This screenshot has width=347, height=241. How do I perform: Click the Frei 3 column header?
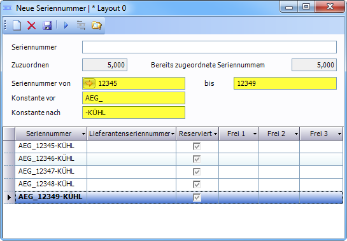click(x=322, y=134)
